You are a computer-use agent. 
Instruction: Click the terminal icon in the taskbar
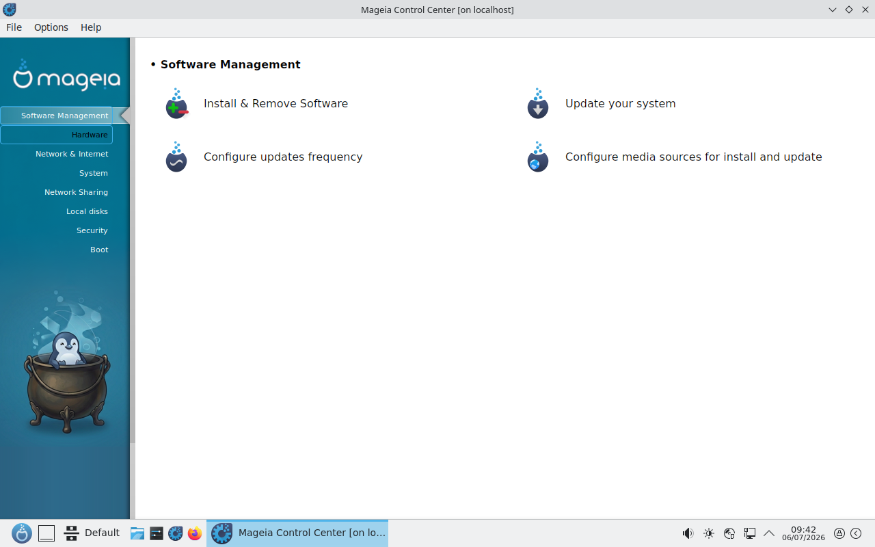(157, 533)
